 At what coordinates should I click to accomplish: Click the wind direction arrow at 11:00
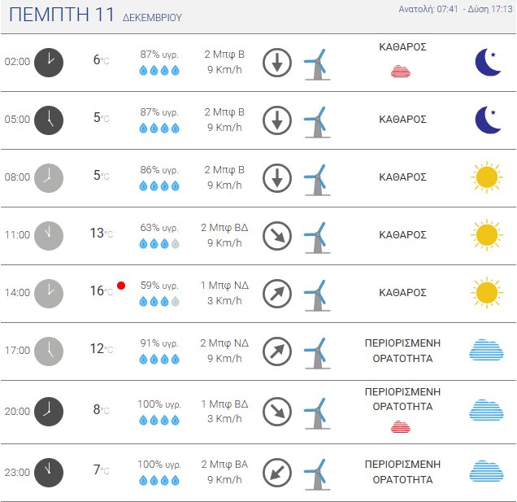[277, 235]
